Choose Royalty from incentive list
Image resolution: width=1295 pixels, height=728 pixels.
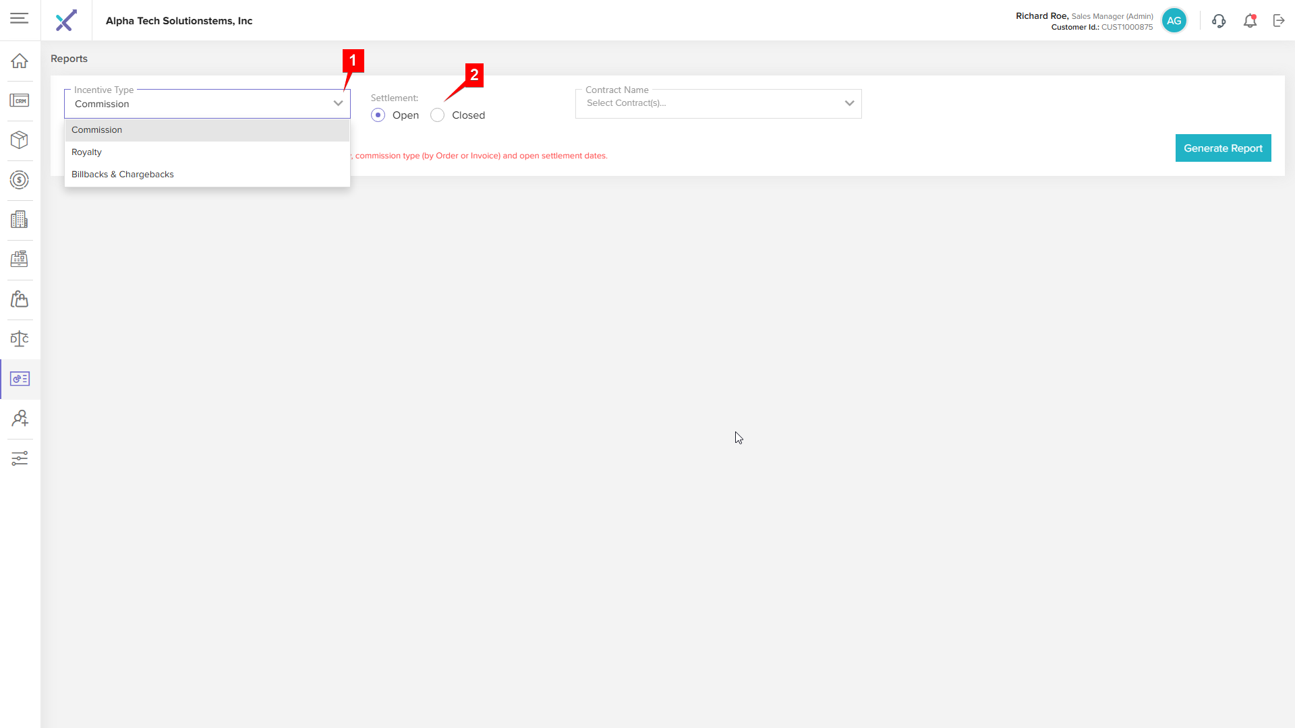coord(87,152)
